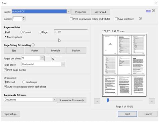Screen dimensions: 159x122
Task: Click the preview page slider handle
Action: click(108, 100)
